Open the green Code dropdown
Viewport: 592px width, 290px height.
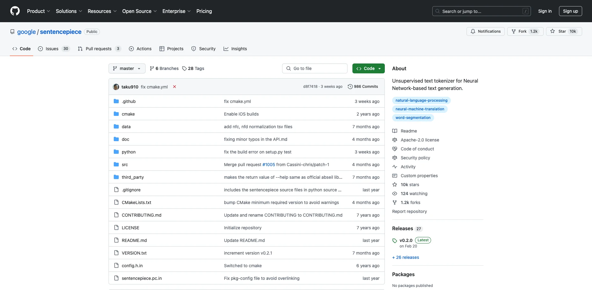click(368, 68)
